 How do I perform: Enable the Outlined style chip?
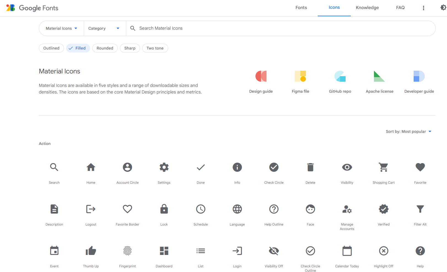tap(51, 48)
